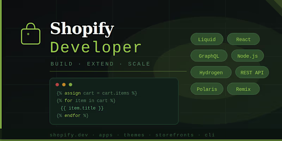Screen dimensions: 282x141
Task: Pick the Remix pill
Action: point(243,89)
